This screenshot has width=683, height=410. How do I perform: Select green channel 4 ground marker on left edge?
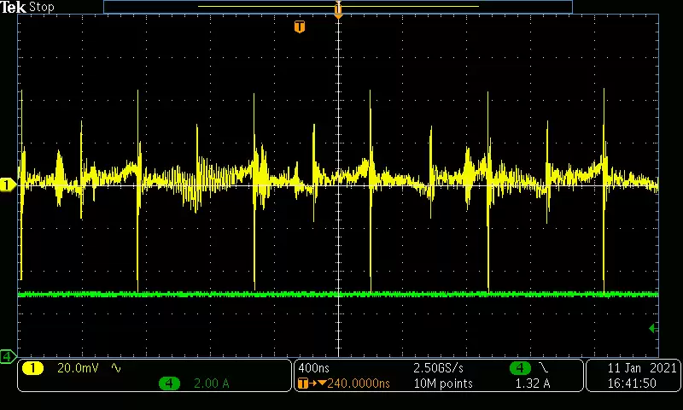tap(7, 355)
